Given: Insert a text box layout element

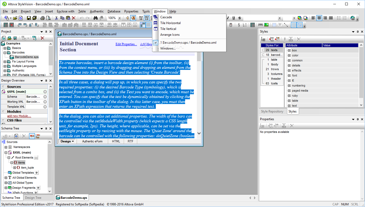Looking at the screenshot, I should pos(280,25).
